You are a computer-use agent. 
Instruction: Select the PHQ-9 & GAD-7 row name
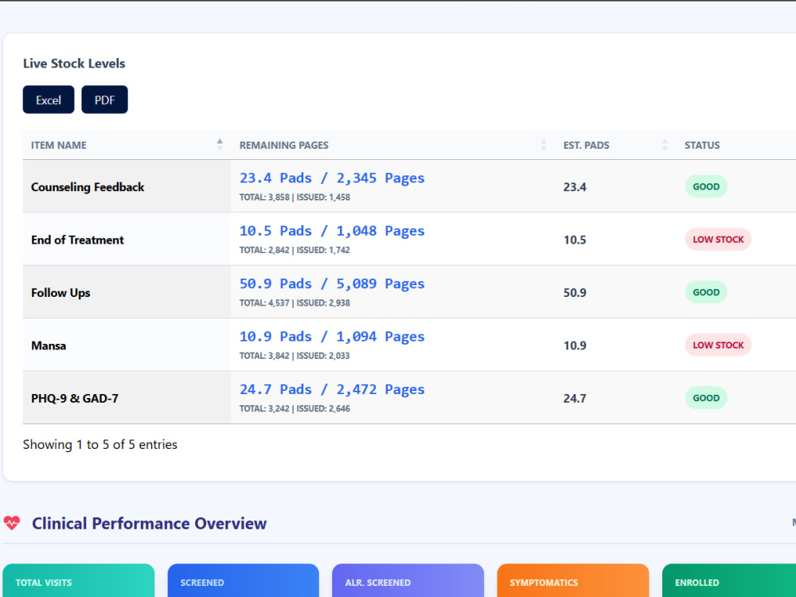point(75,399)
